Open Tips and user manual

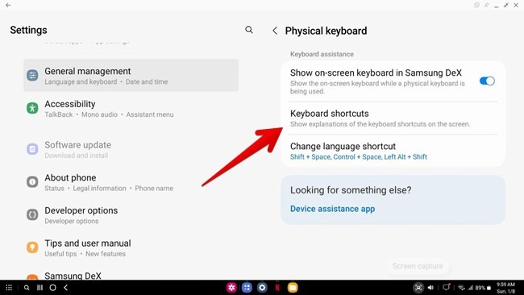click(131, 247)
